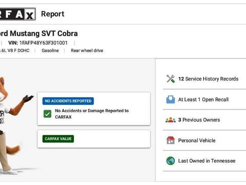246x185 pixels.
Task: Click the NO ACCIDENTS REPORTED badge
Action: (68, 101)
